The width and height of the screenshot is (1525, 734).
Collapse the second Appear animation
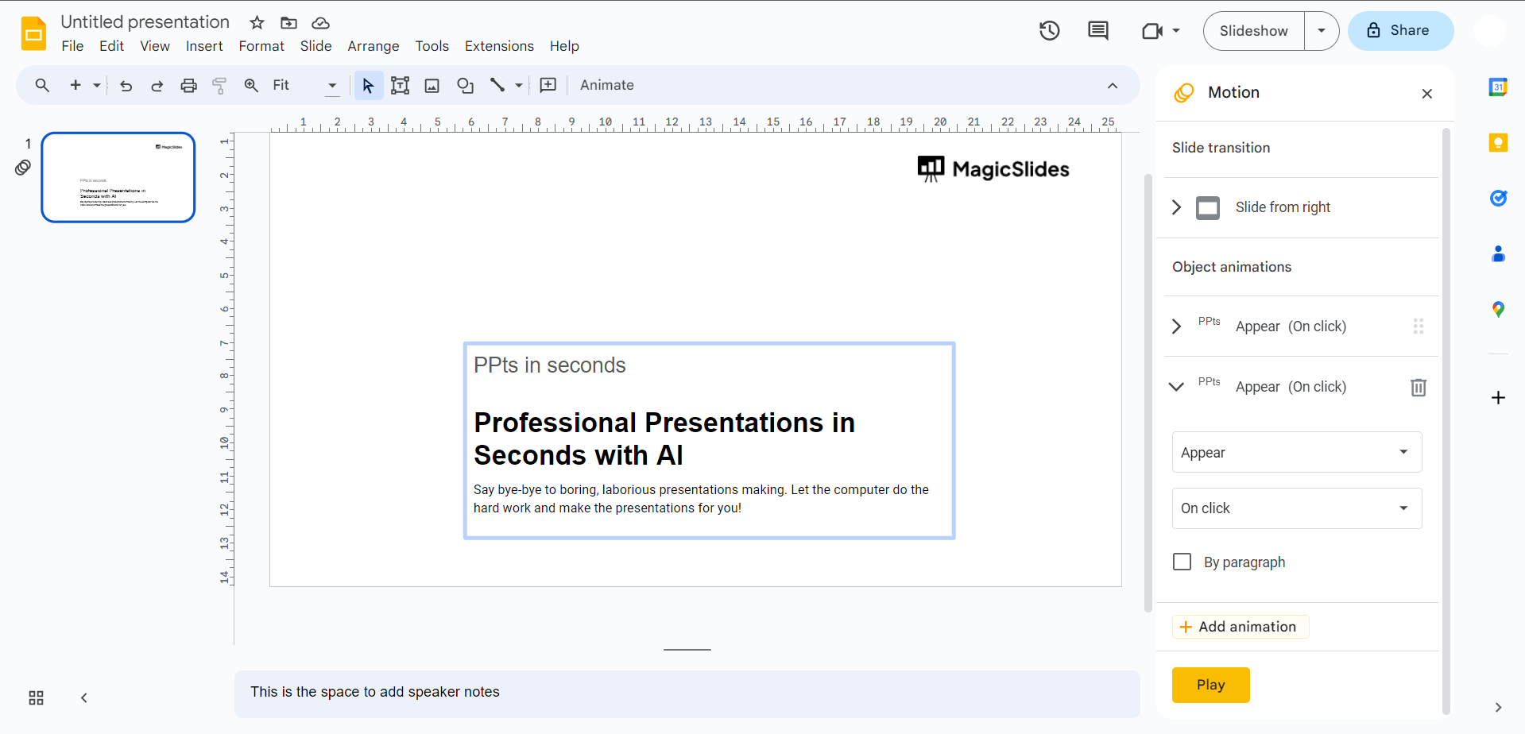point(1177,387)
